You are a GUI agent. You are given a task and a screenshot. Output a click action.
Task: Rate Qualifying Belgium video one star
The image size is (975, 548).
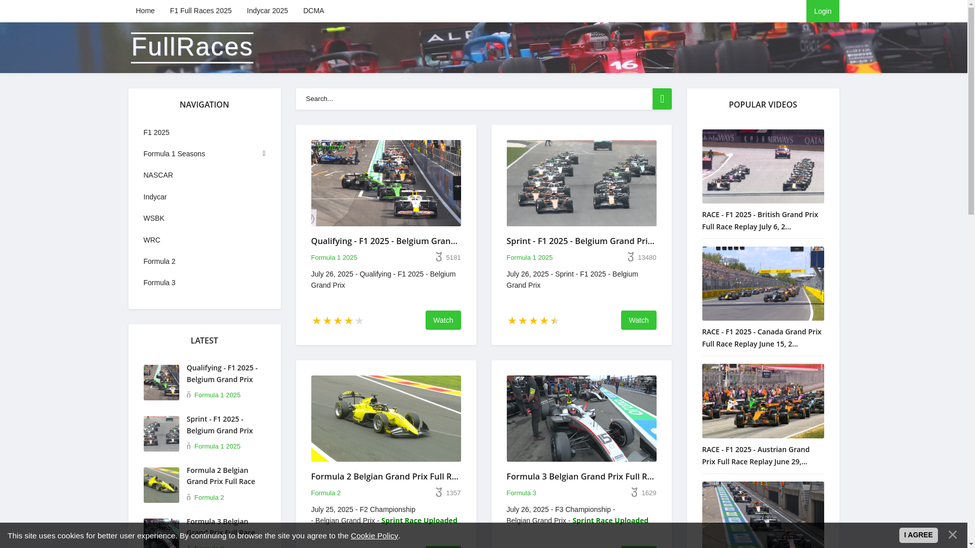coord(316,321)
